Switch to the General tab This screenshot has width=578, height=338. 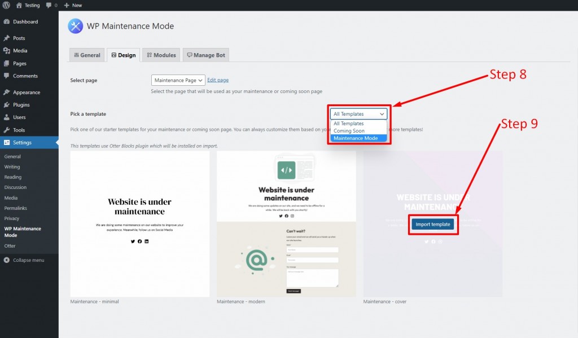pyautogui.click(x=87, y=55)
